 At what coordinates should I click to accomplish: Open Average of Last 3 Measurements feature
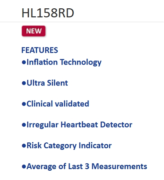pyautogui.click(x=87, y=166)
